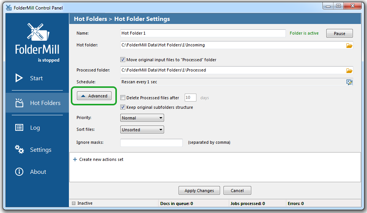Viewport: 367px width, 213px height.
Task: Click the Log list icon in sidebar
Action: [x=19, y=127]
